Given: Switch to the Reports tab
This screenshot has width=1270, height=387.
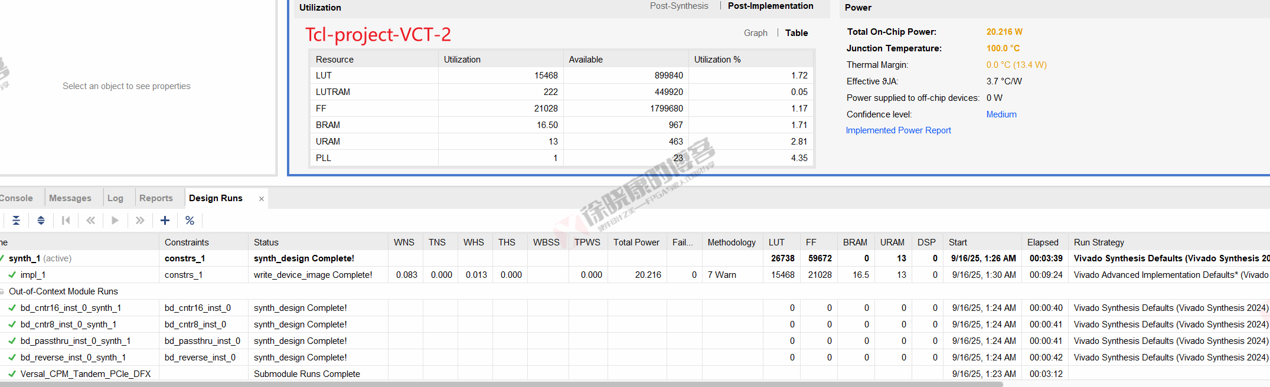Looking at the screenshot, I should click(x=156, y=198).
